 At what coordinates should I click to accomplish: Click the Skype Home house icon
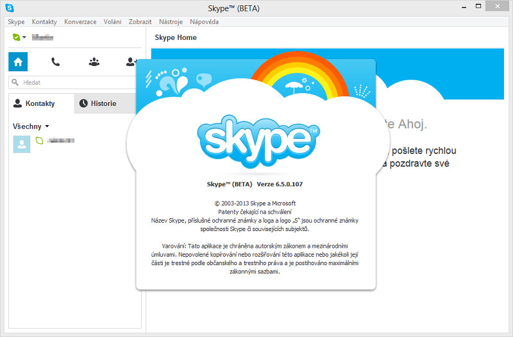[18, 62]
